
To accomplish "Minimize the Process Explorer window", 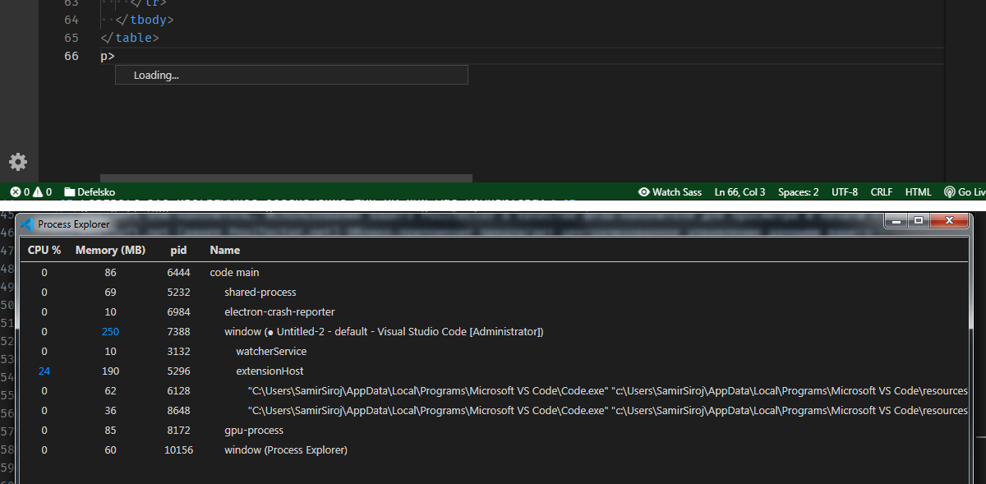I will [x=896, y=220].
